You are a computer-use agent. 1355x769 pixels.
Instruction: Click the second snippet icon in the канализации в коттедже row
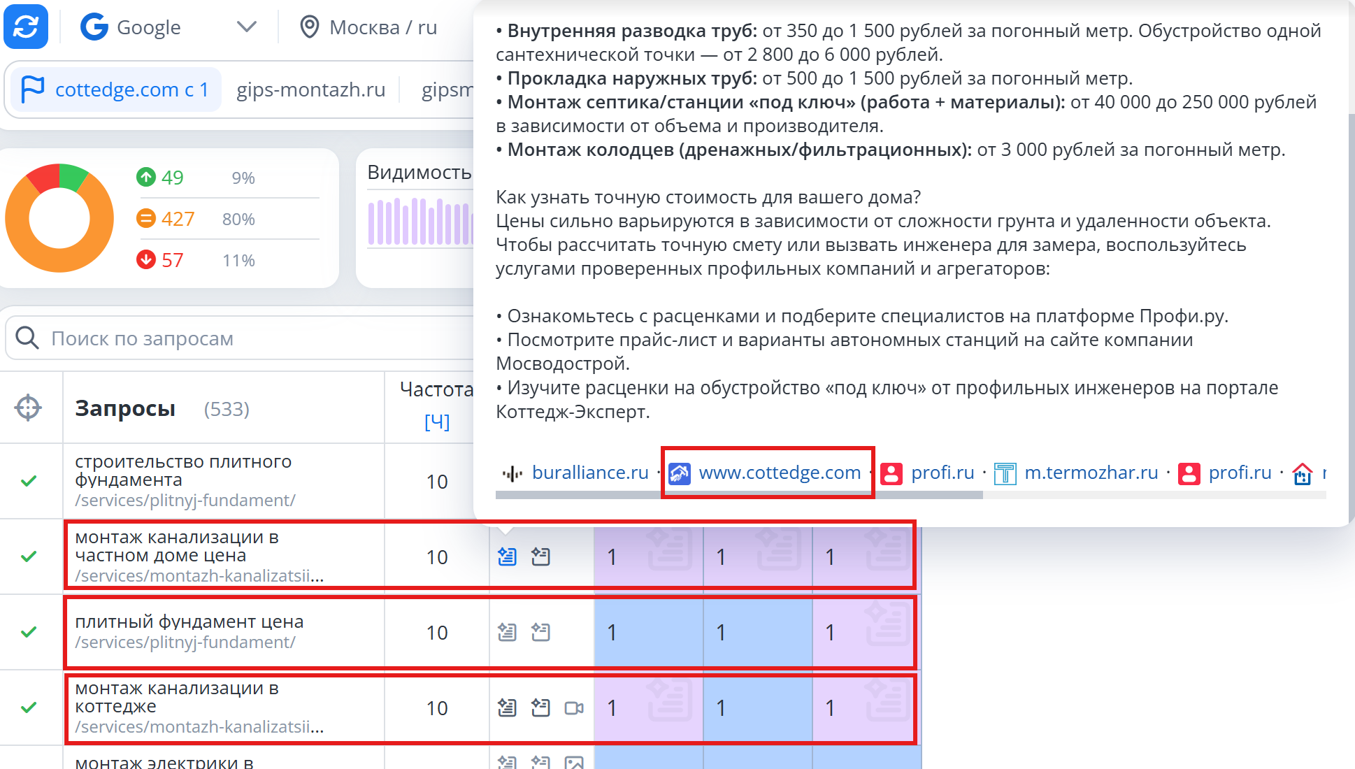540,707
